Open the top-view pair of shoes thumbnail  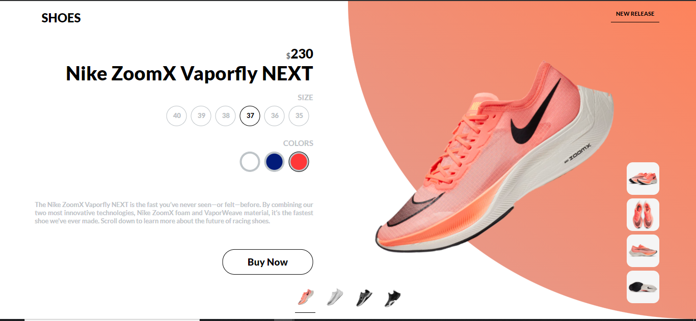click(643, 215)
